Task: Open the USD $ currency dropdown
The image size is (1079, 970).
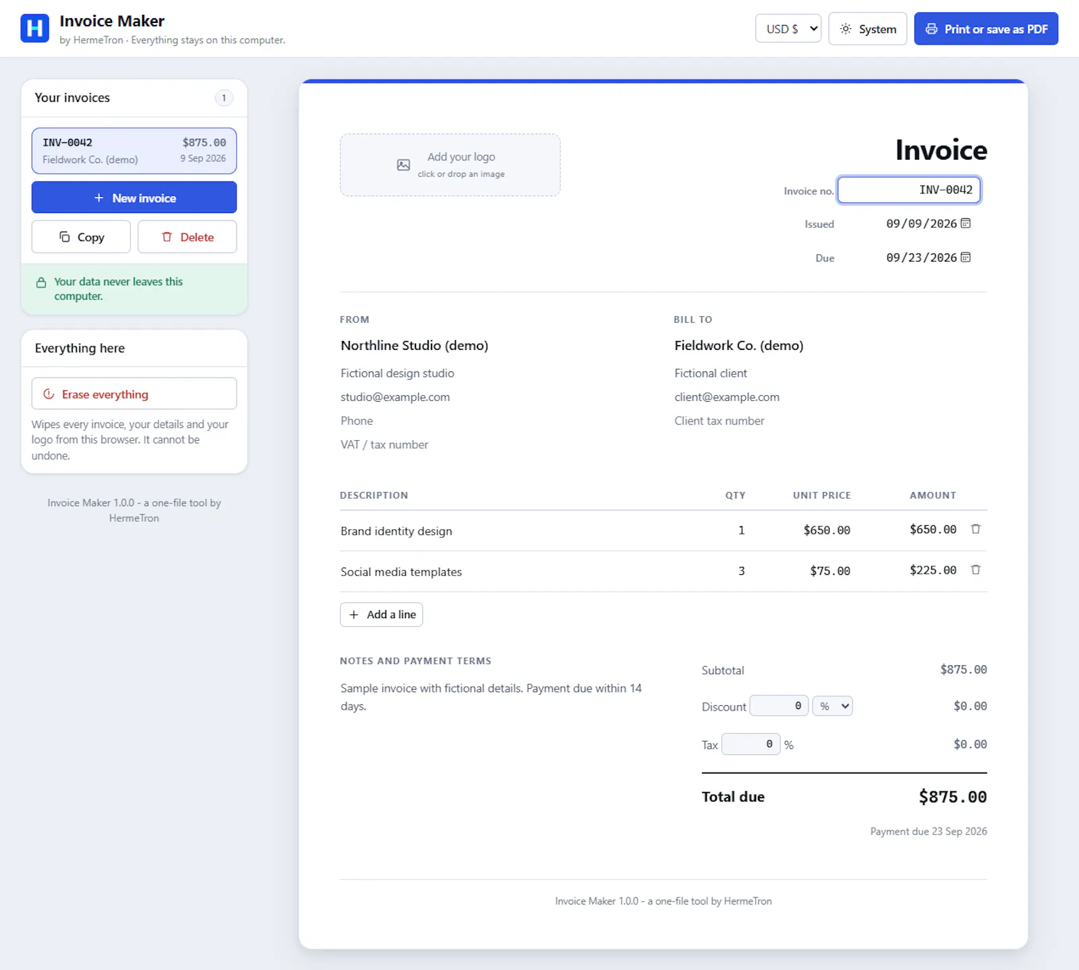Action: click(x=788, y=29)
